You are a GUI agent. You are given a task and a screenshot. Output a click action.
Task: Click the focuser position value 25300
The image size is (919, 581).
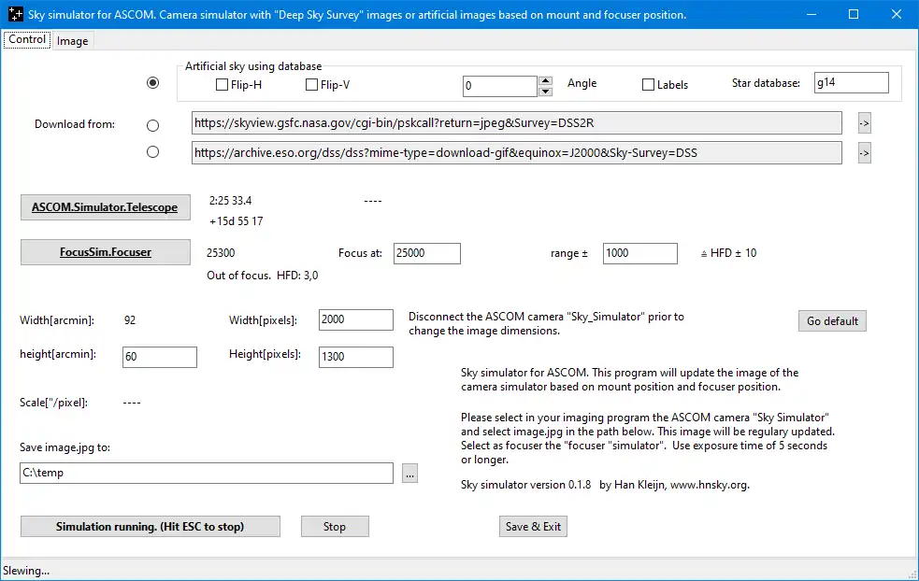tap(221, 253)
